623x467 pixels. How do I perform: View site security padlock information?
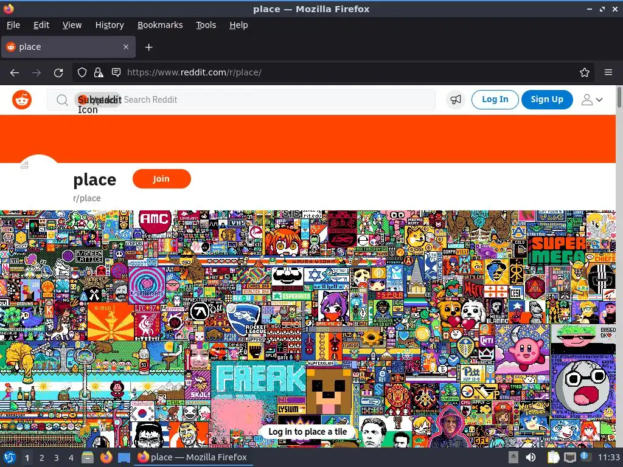[x=99, y=72]
